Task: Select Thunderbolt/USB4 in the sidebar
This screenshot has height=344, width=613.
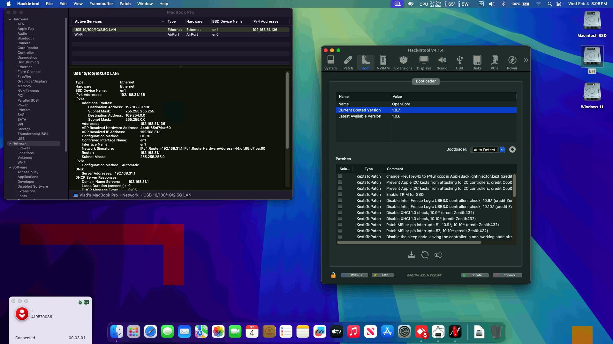Action: coord(33,134)
